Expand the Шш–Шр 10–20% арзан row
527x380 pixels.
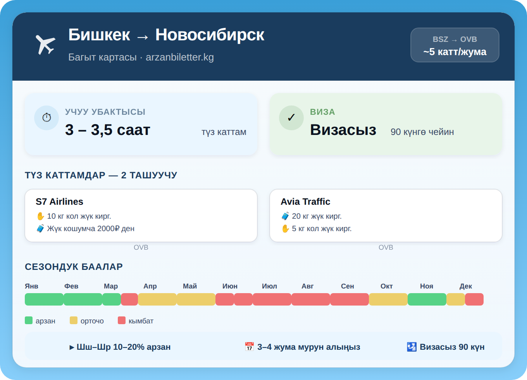pos(121,347)
